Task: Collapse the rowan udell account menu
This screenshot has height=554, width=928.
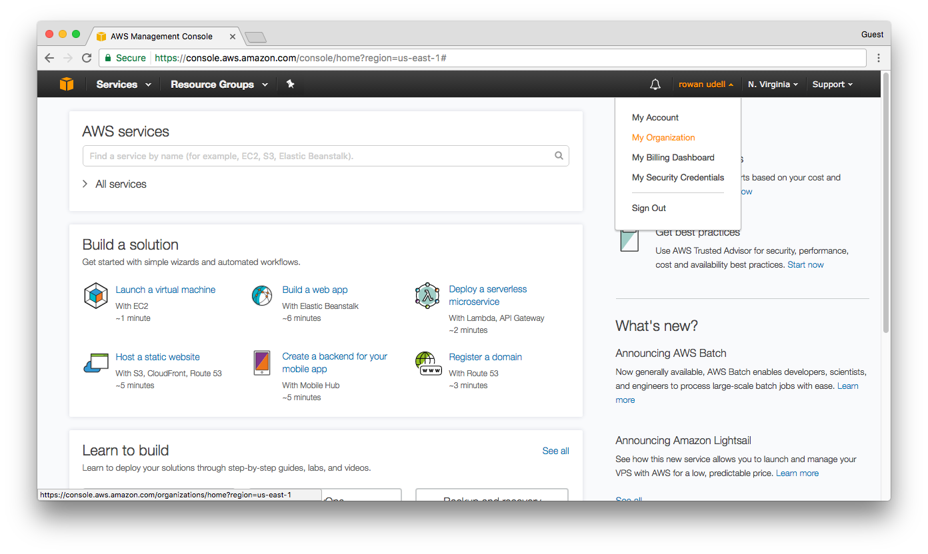Action: [x=706, y=85]
